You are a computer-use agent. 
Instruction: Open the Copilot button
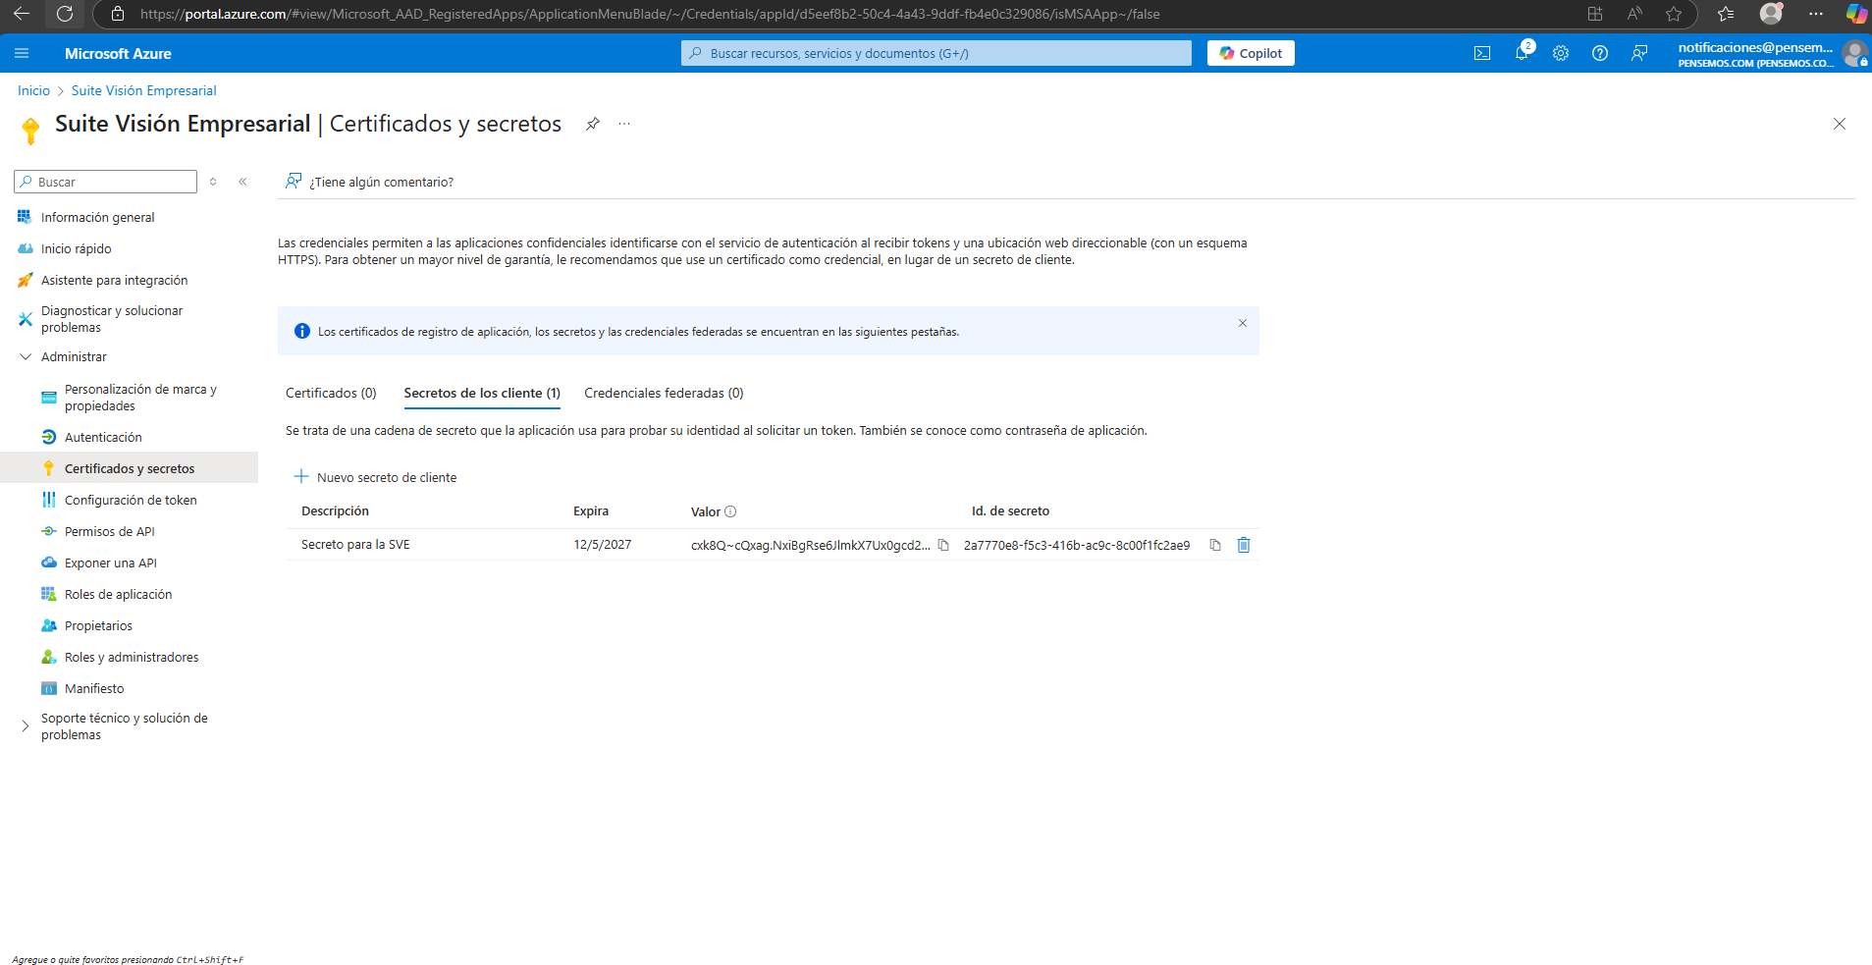coord(1251,53)
